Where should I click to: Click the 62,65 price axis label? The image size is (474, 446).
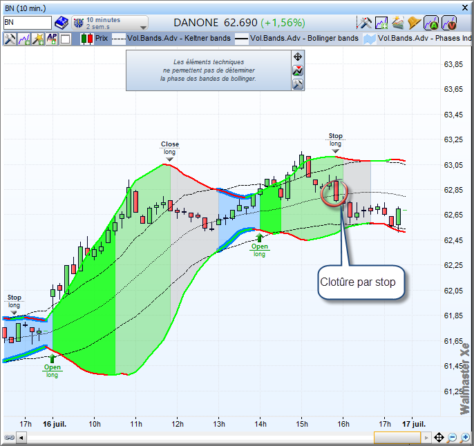453,215
